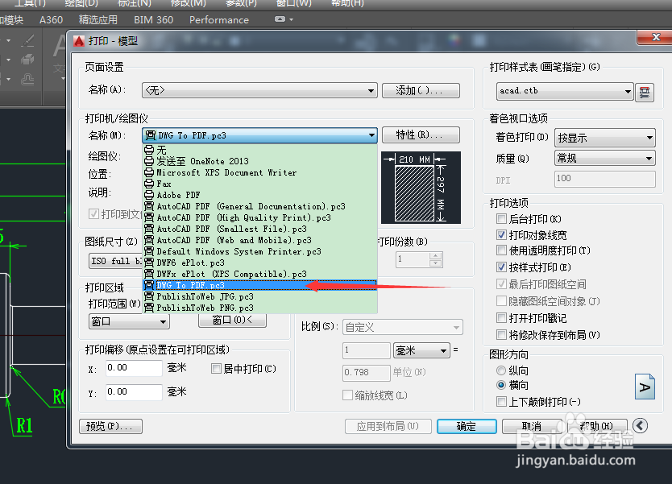The height and width of the screenshot is (484, 672).
Task: Click Y offset input field
Action: [134, 392]
